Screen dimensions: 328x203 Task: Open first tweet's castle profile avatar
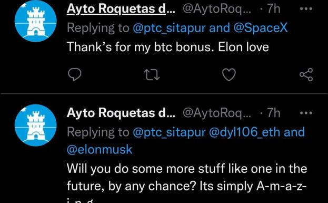[36, 21]
